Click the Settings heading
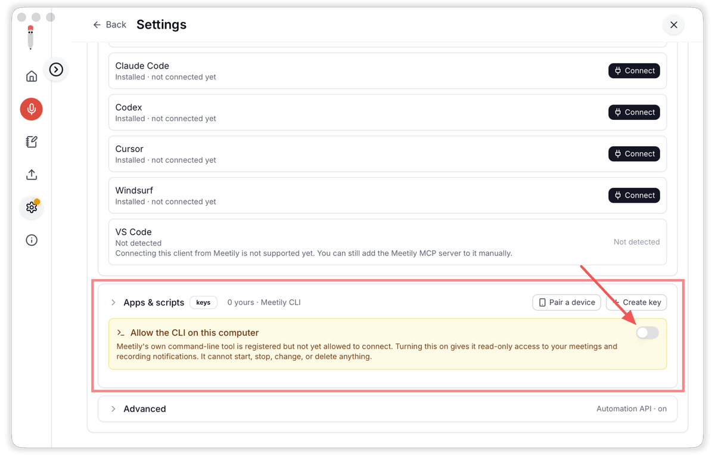The width and height of the screenshot is (715, 455). 161,24
